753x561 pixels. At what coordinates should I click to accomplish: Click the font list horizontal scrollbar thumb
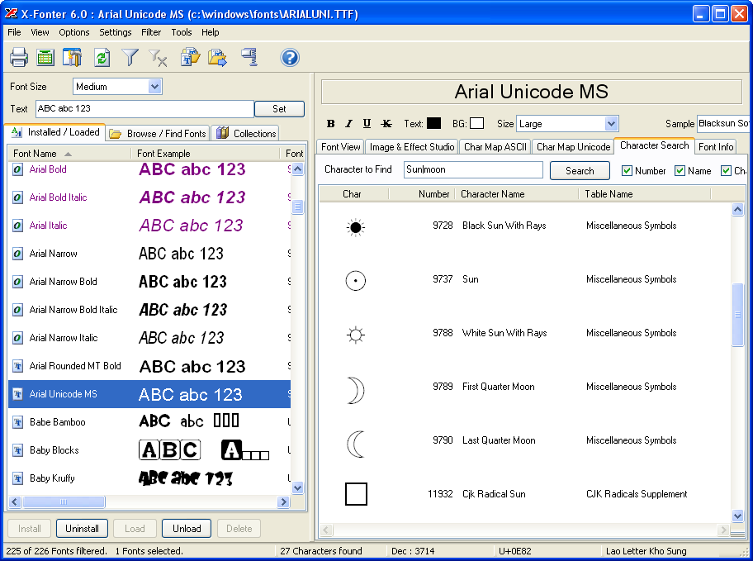tap(64, 502)
